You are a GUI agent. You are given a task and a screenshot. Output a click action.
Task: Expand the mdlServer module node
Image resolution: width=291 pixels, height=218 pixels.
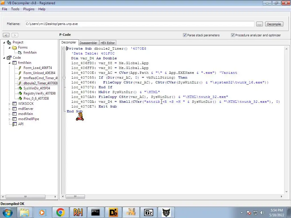(x=9, y=109)
